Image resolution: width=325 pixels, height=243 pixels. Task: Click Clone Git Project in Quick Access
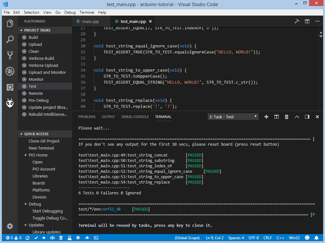pyautogui.click(x=44, y=141)
